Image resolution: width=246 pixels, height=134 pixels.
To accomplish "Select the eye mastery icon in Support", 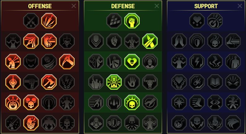I will click(215, 102).
